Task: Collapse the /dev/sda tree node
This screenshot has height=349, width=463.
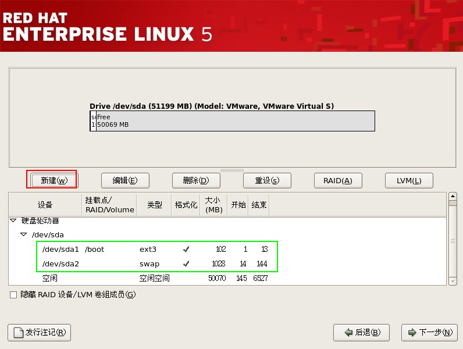Action: click(x=24, y=234)
